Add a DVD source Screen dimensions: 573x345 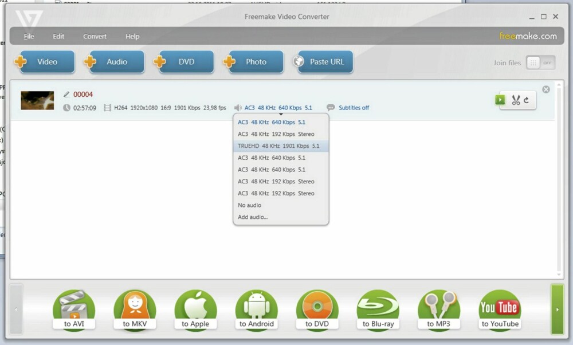tap(184, 62)
